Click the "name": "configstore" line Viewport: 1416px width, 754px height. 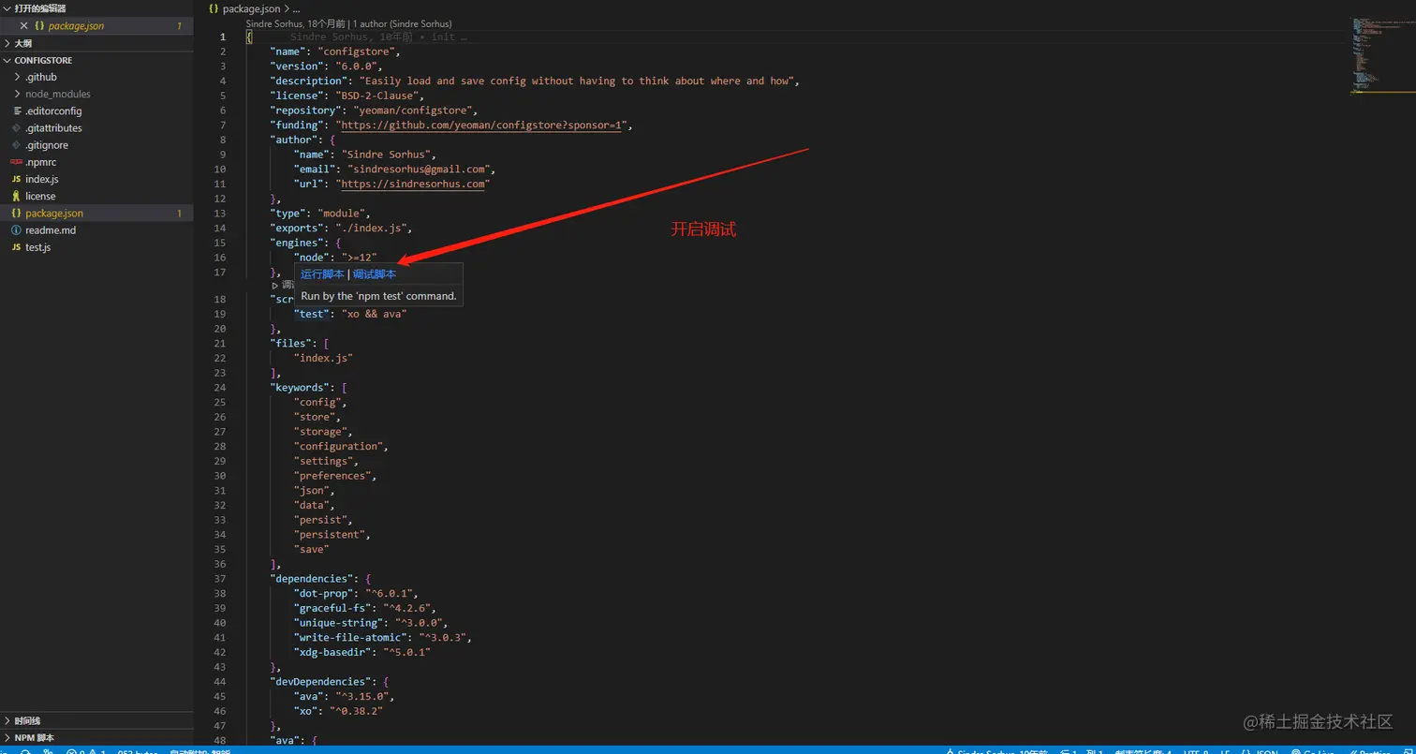(335, 52)
